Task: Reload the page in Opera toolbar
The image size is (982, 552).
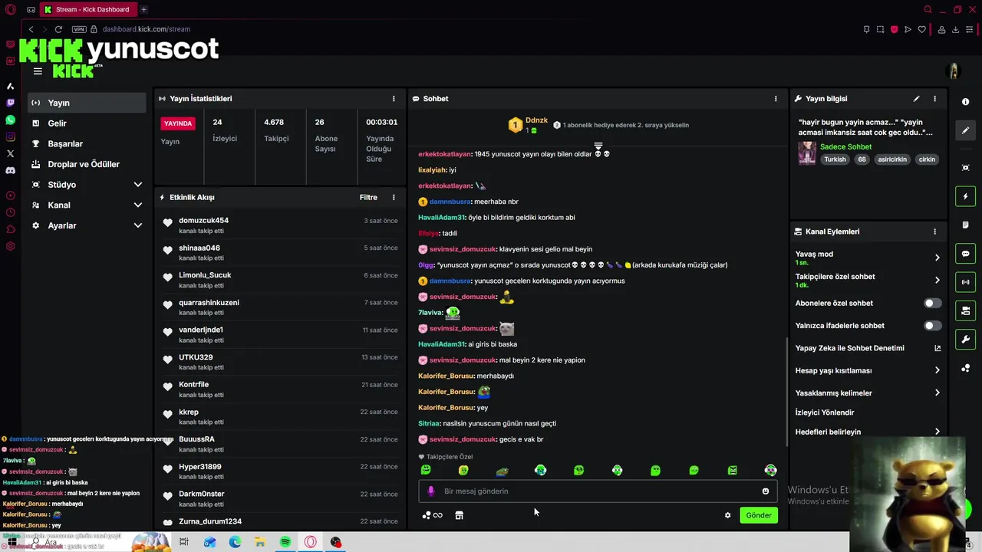Action: tap(58, 29)
